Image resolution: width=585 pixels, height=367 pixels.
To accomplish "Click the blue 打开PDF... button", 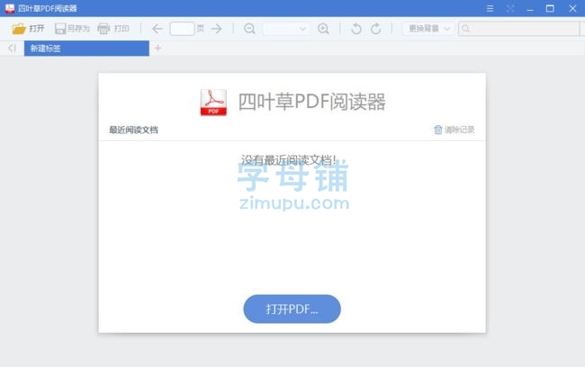I will (x=292, y=309).
